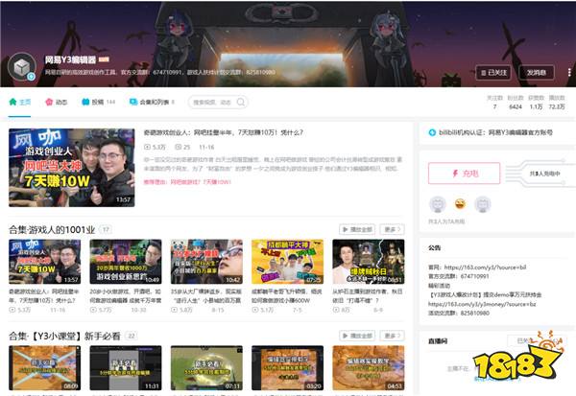Click the 公告 section heading
Screen dimensions: 576x396
tap(435, 247)
